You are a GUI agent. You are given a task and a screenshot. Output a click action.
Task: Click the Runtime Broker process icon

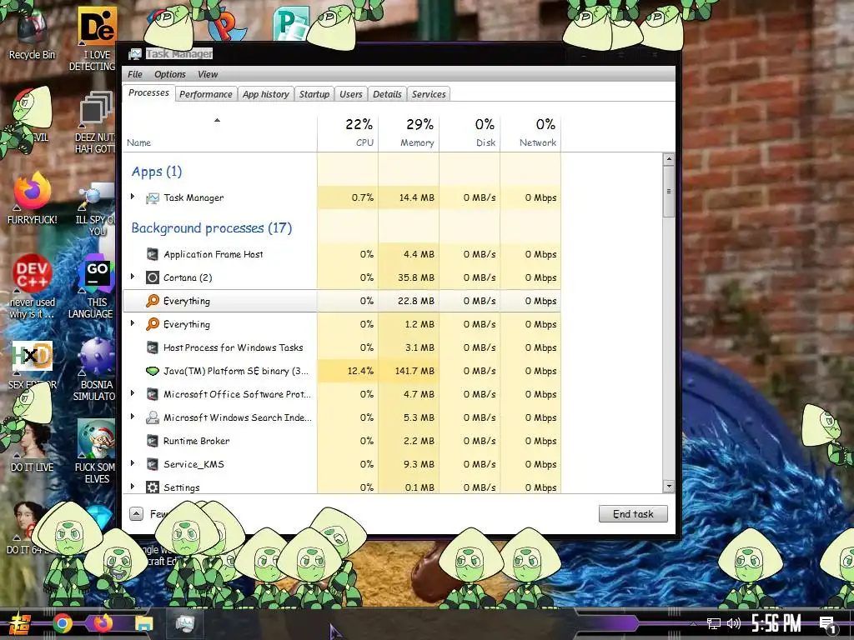(x=153, y=442)
